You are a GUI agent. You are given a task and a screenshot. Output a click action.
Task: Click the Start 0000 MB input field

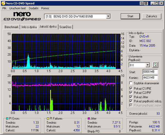click(x=150, y=72)
